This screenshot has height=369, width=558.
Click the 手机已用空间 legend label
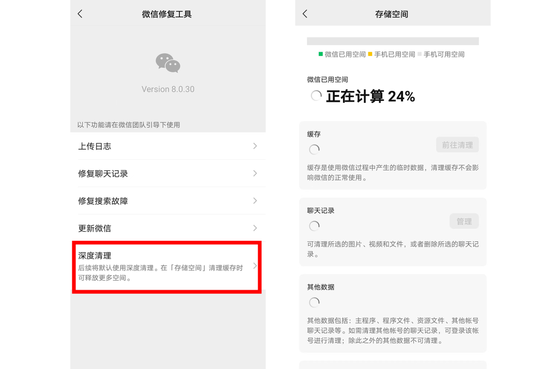tap(395, 54)
